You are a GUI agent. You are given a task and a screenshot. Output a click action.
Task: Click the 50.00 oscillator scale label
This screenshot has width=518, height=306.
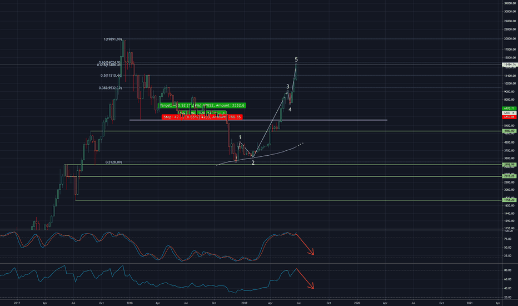tap(507, 248)
